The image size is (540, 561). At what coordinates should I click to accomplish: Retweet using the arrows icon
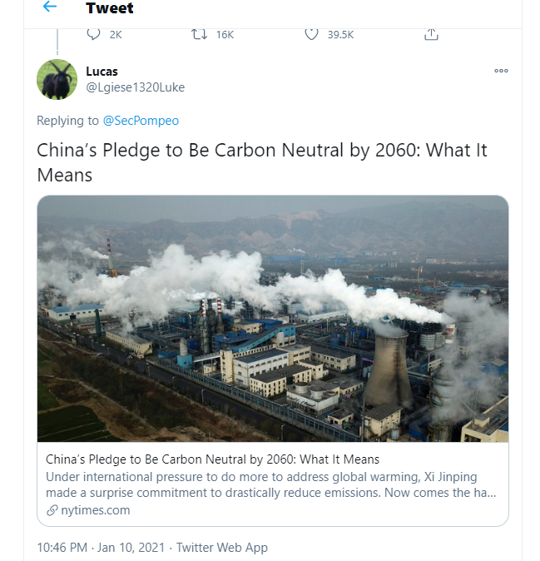click(x=199, y=34)
